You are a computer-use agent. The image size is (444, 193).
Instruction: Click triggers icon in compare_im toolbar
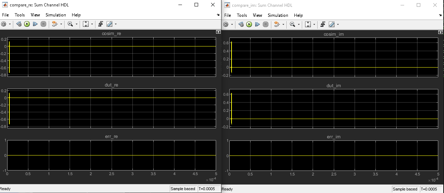point(323,24)
